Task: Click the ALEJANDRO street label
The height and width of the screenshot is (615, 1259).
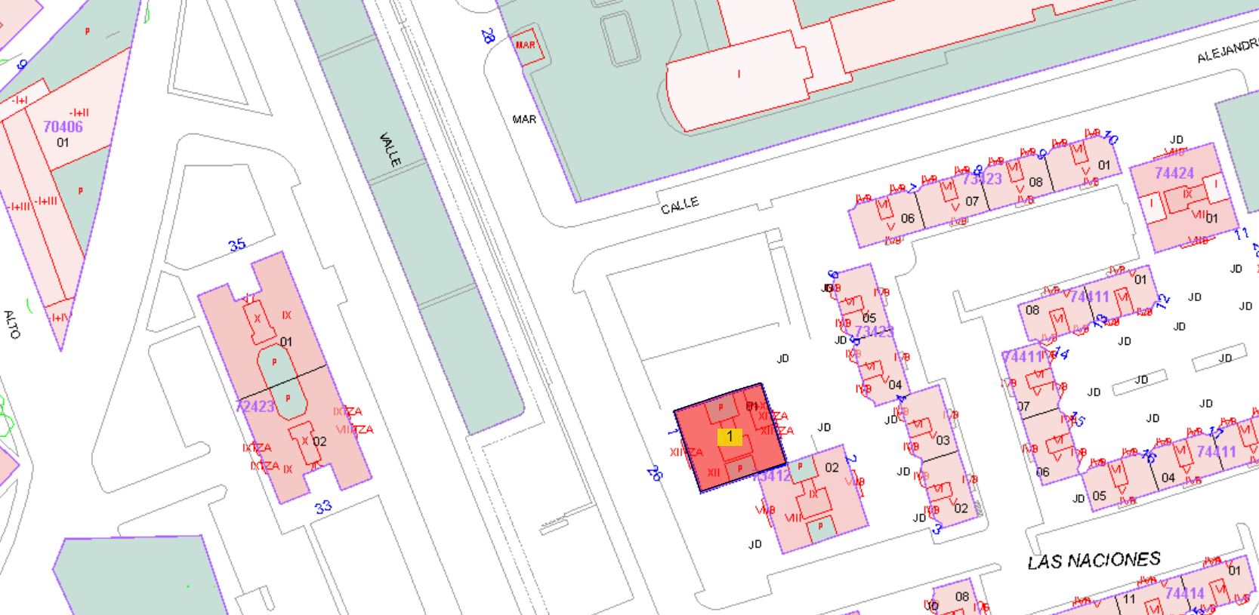Action: coord(1227,51)
